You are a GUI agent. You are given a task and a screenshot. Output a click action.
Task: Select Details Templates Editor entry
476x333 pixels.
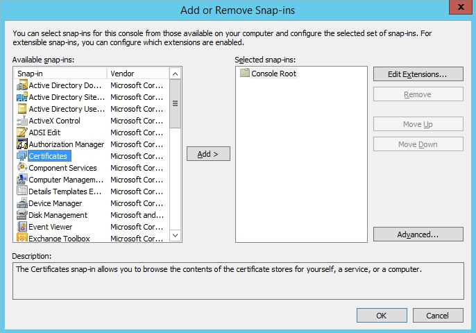tap(65, 191)
